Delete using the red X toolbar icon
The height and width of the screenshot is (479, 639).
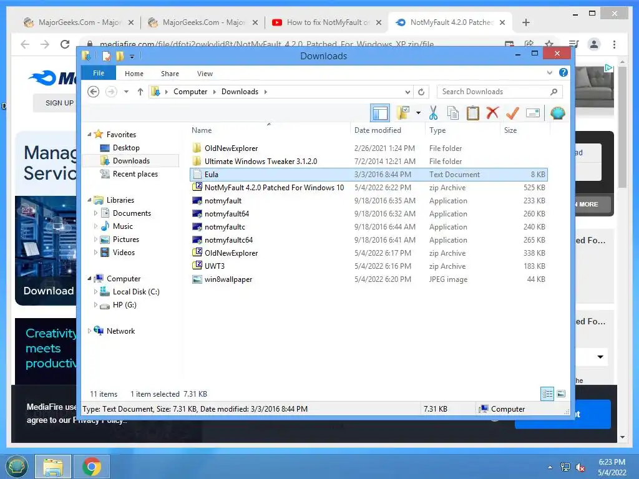pos(493,112)
